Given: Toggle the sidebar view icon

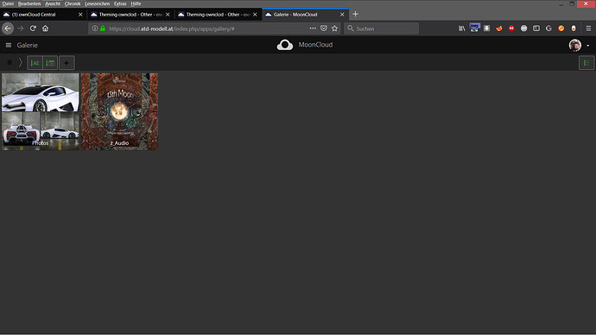Looking at the screenshot, I should click(536, 28).
